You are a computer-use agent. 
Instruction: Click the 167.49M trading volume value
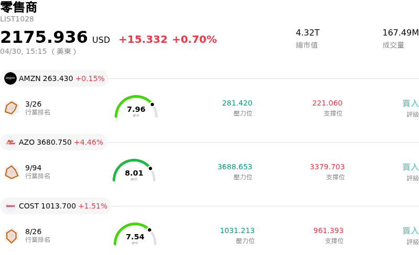tap(400, 33)
